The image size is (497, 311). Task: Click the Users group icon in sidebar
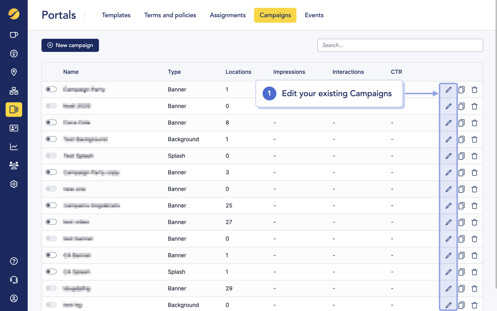click(14, 166)
